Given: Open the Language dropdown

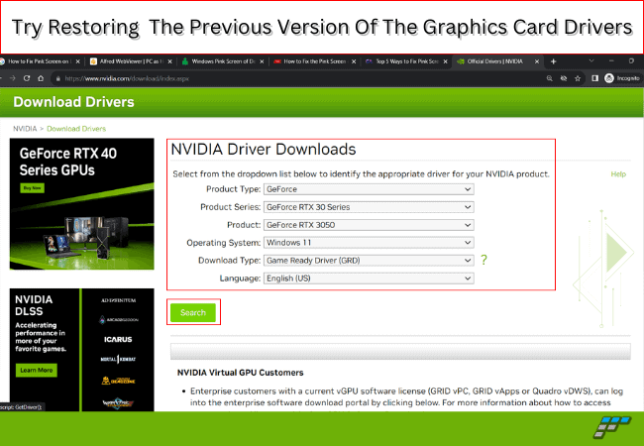Looking at the screenshot, I should click(x=369, y=279).
